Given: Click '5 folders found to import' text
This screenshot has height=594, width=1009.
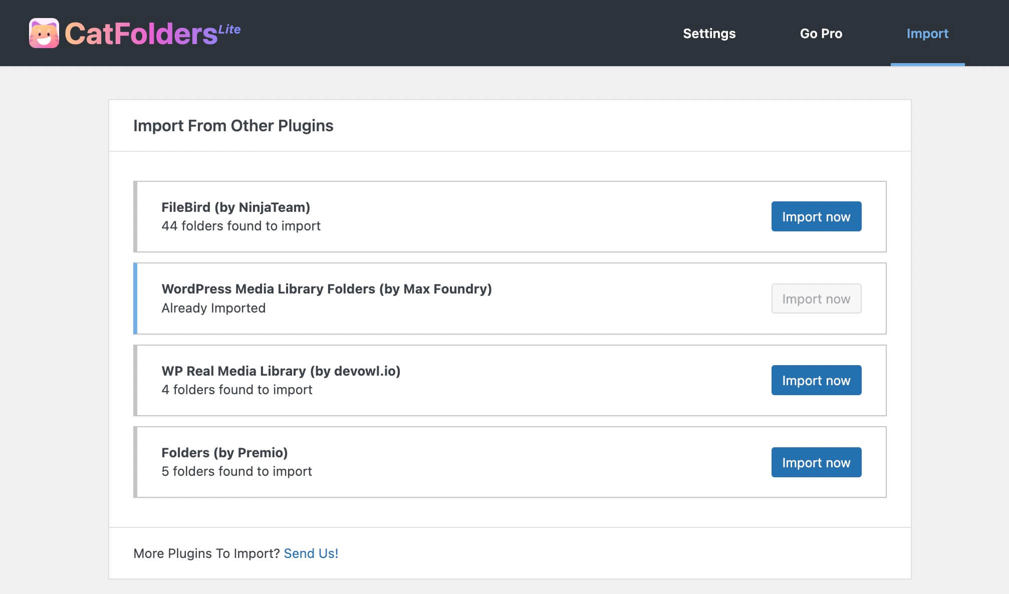Looking at the screenshot, I should click(x=236, y=471).
